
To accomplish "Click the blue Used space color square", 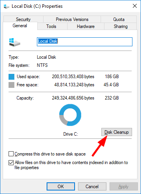I will (x=11, y=77).
